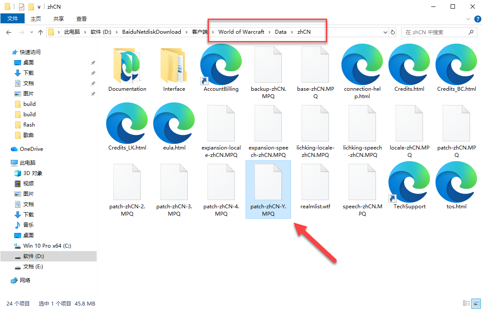The height and width of the screenshot is (309, 483).
Task: Open the Help question mark button
Action: pyautogui.click(x=477, y=19)
